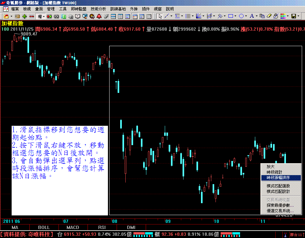Expand the circle tool dropdown arrow
The image size is (305, 238).
[x=246, y=16]
